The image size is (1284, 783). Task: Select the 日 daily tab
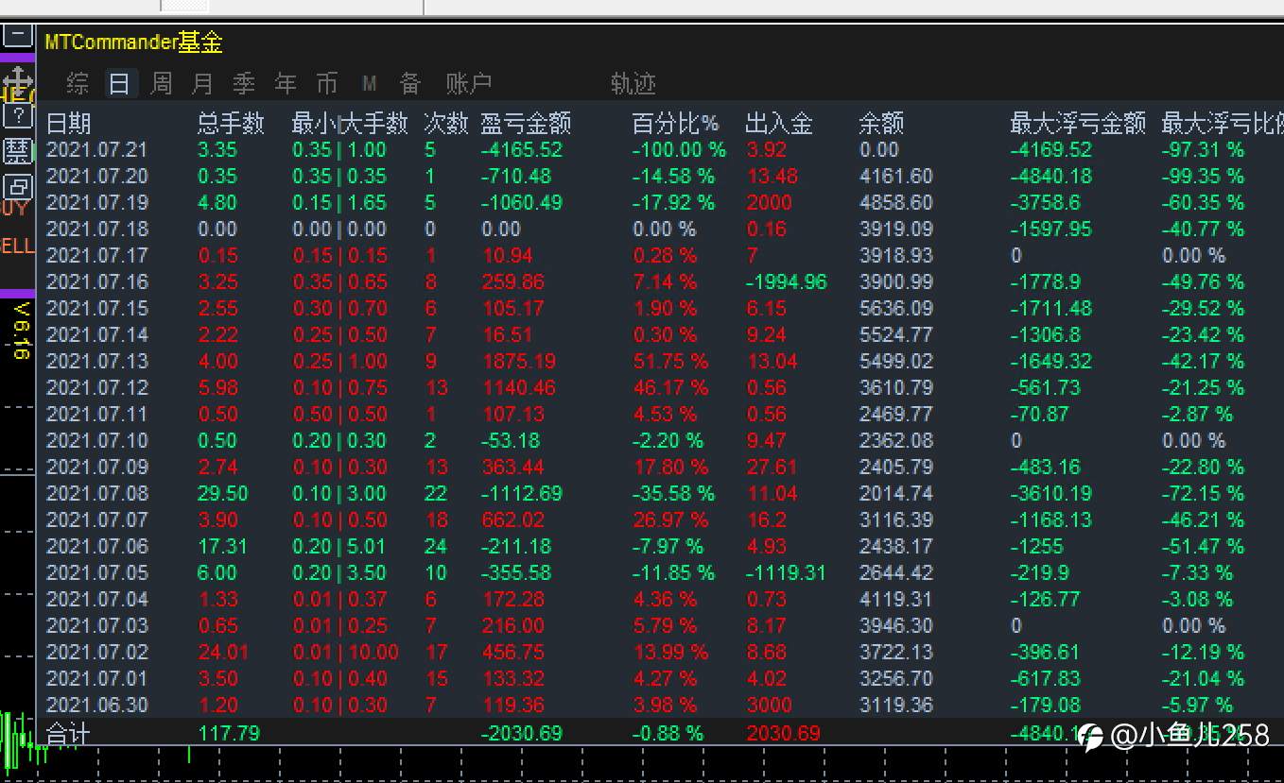click(x=119, y=84)
